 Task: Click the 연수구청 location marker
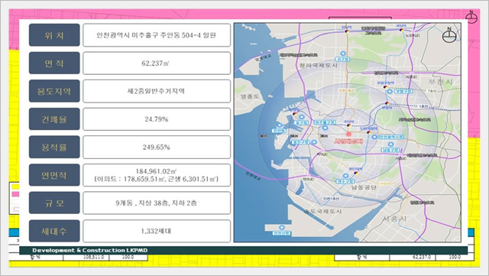point(345,176)
